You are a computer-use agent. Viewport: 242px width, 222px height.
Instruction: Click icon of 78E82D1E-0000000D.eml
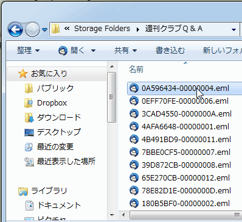(x=134, y=191)
